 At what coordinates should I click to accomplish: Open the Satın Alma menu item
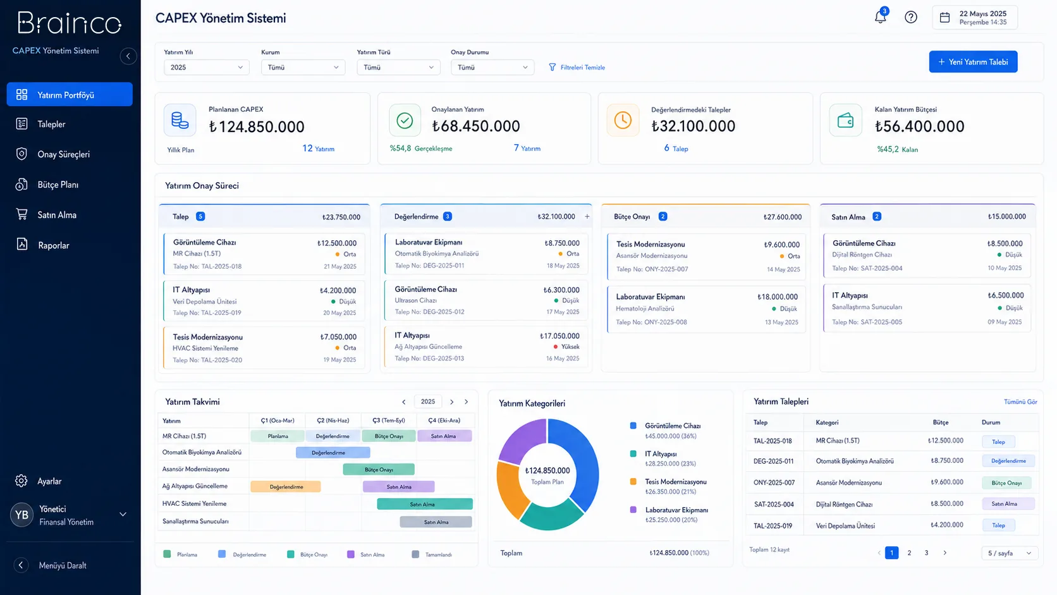[70, 215]
